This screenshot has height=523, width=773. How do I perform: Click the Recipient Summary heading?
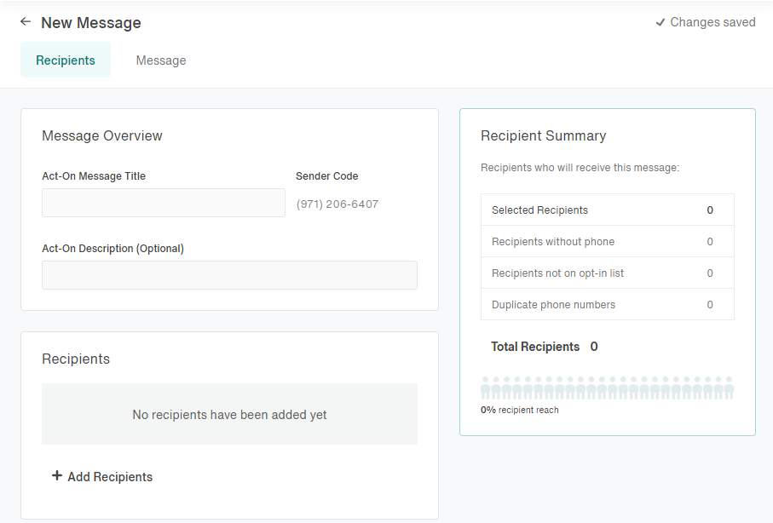tap(543, 135)
